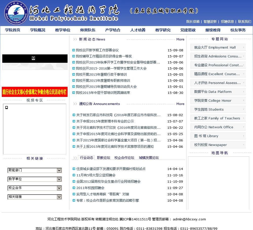
Task: Open the 职能部门 dropdown list
Action: pyautogui.click(x=35, y=170)
